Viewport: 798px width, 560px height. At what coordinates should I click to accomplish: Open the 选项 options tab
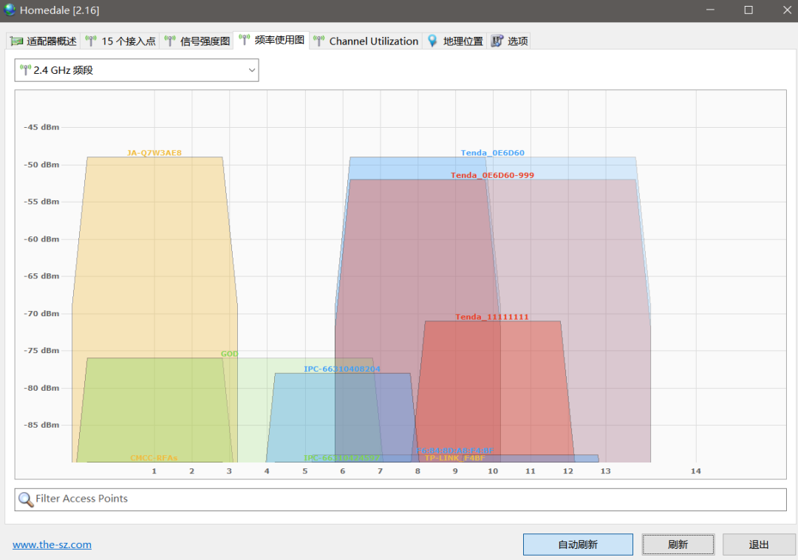click(509, 41)
